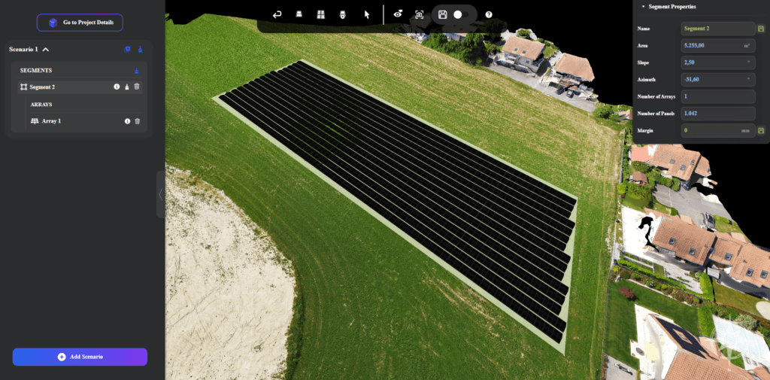Click the Number of Panels label
Image resolution: width=770 pixels, height=380 pixels.
(656, 114)
